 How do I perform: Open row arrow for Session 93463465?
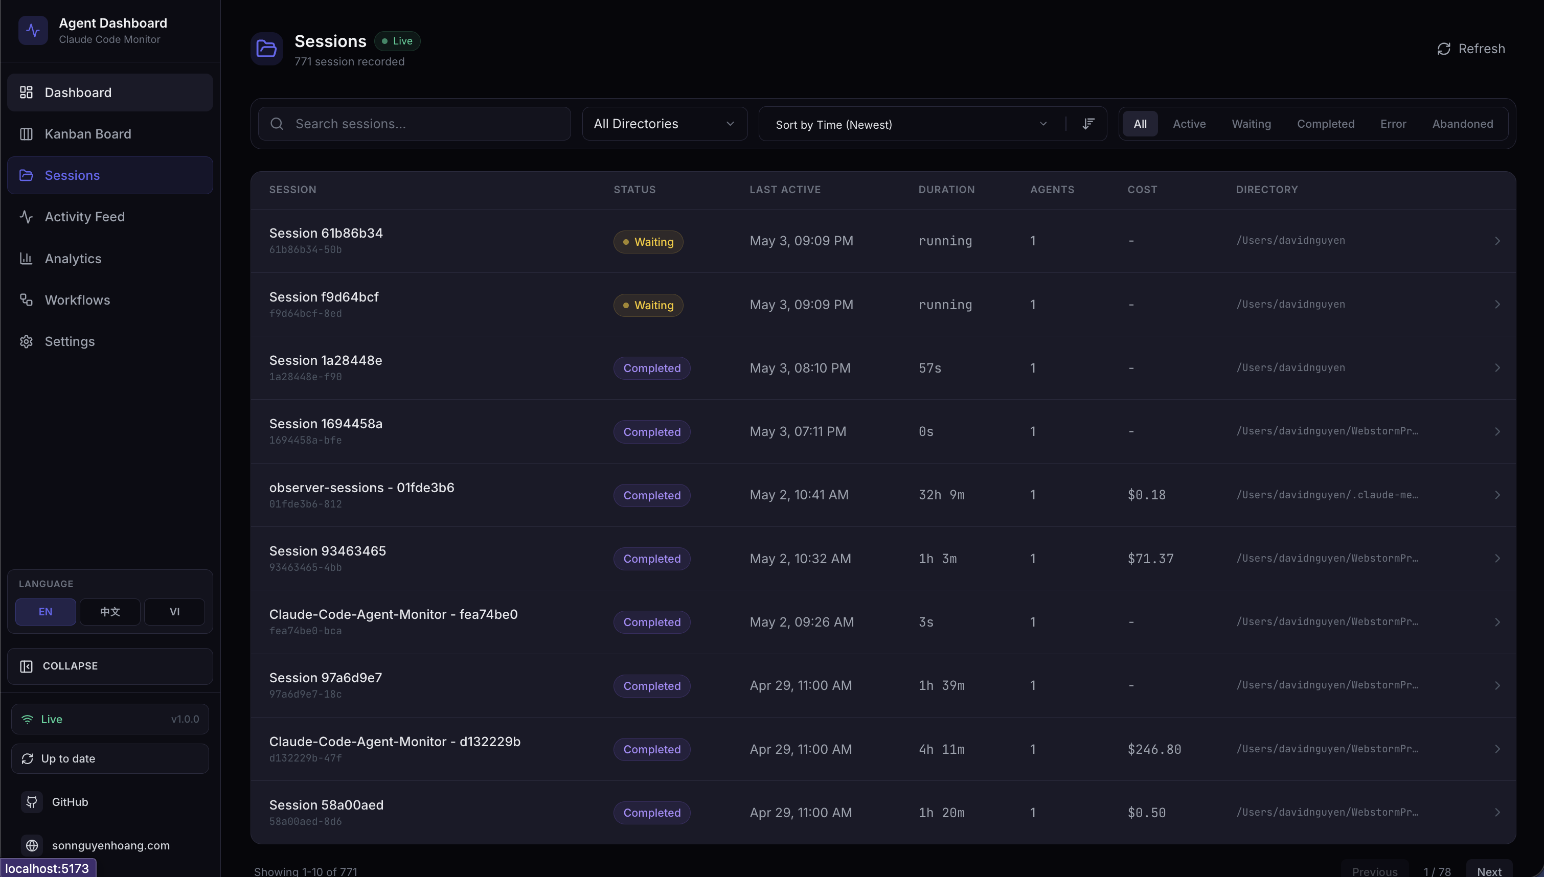point(1497,559)
